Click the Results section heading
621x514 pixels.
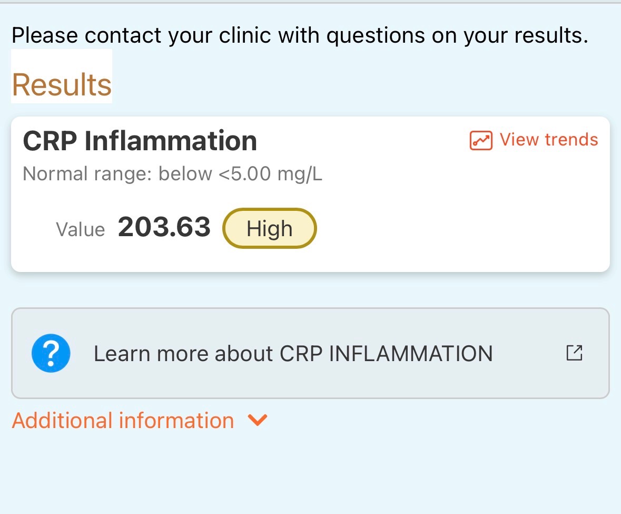click(62, 84)
